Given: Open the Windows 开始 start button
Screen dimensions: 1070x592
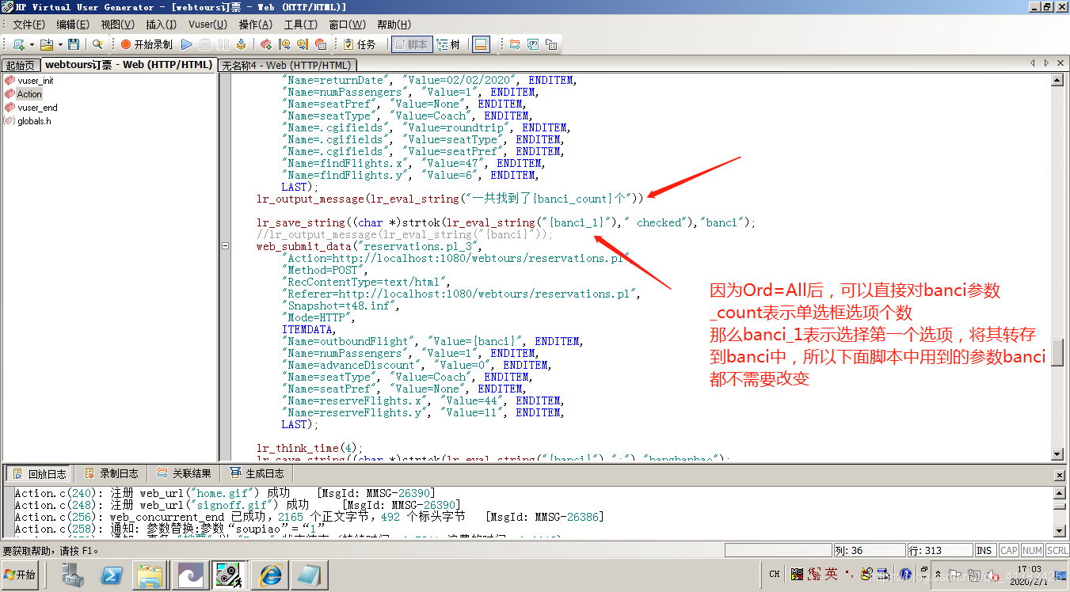Looking at the screenshot, I should 20,575.
